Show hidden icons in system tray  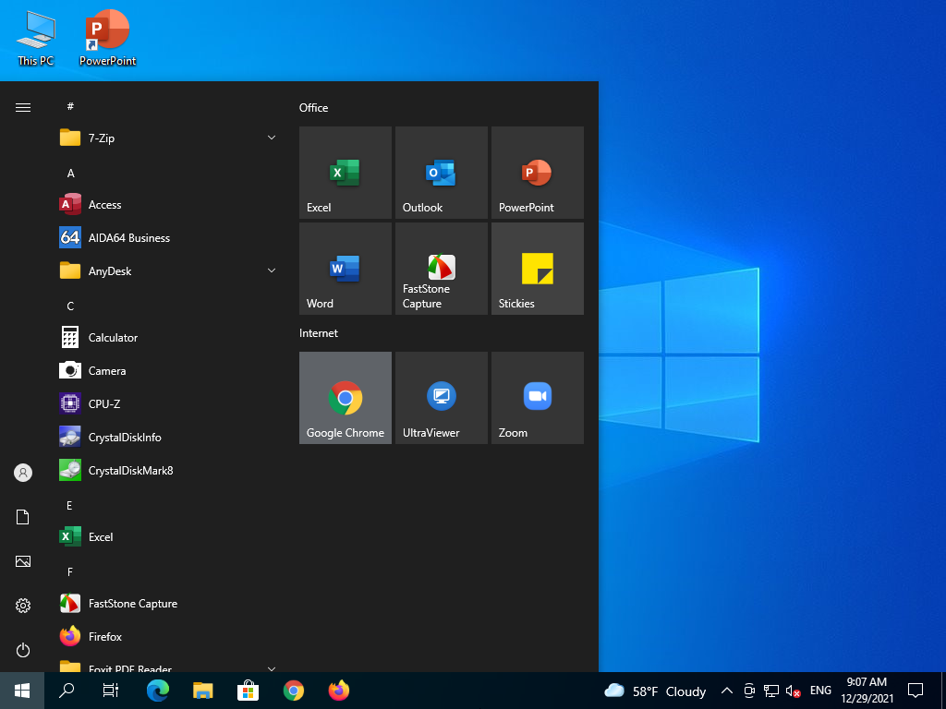tap(726, 691)
